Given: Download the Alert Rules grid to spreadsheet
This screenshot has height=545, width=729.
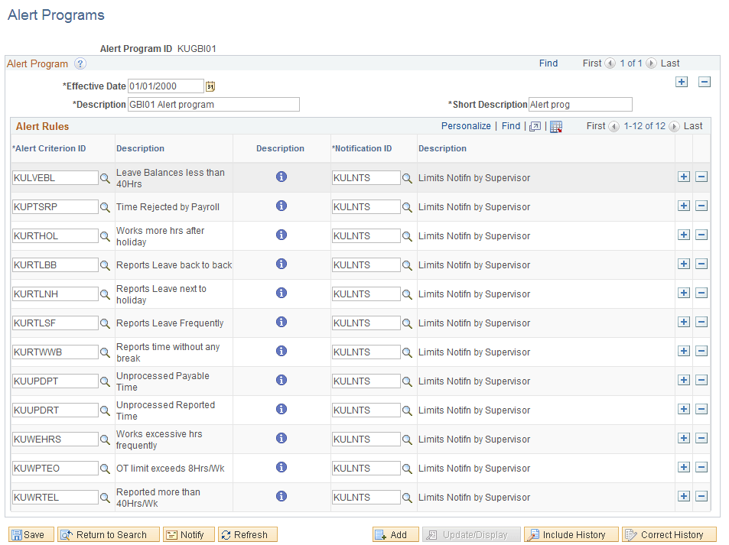Looking at the screenshot, I should click(x=555, y=125).
